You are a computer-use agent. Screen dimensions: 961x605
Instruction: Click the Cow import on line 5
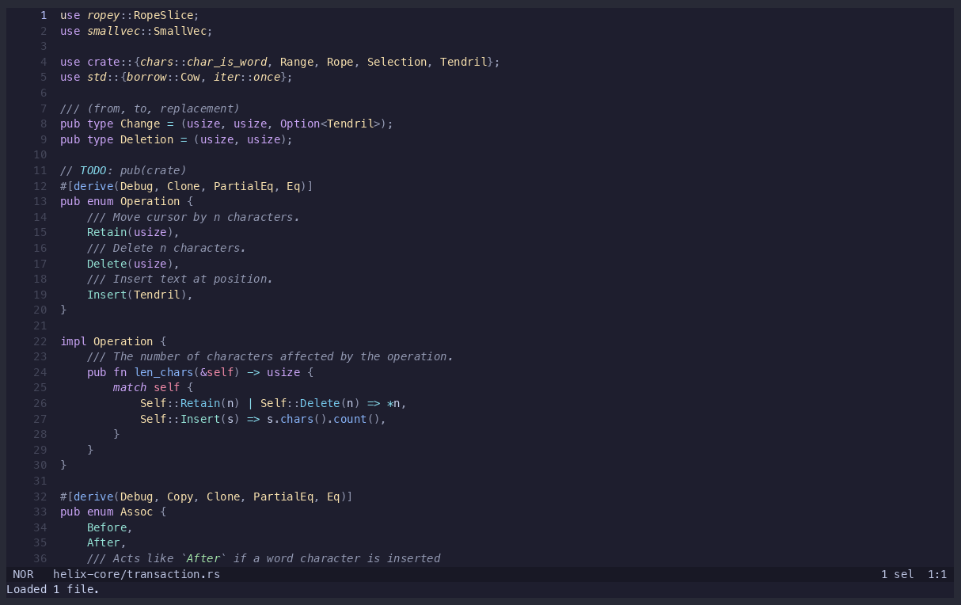pyautogui.click(x=190, y=77)
